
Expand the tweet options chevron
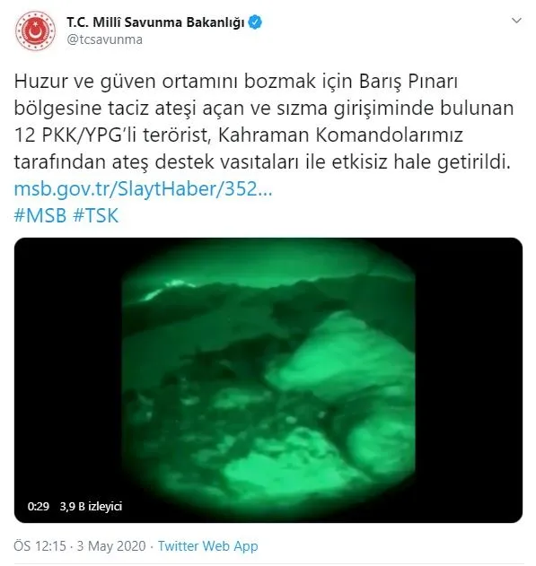tap(517, 21)
